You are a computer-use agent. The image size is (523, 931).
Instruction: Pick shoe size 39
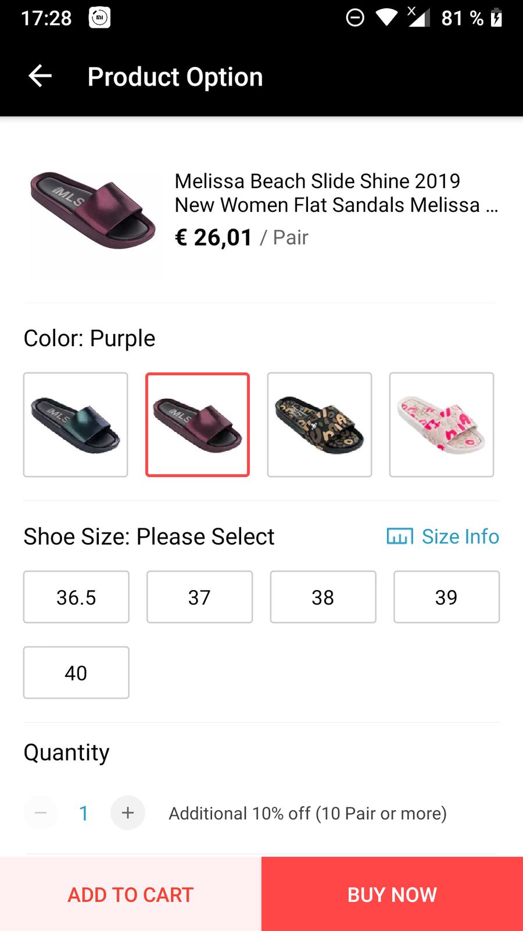coord(446,597)
